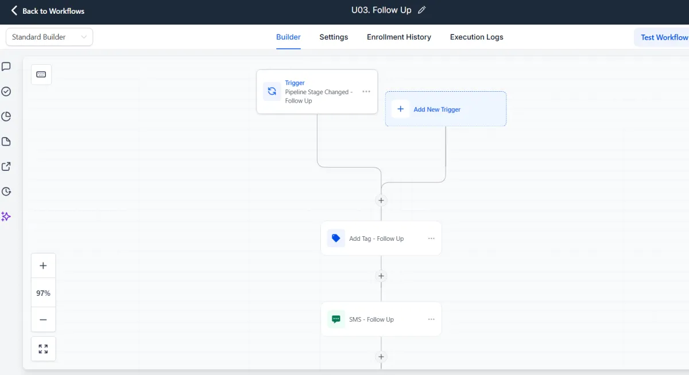Open the pie chart stats sidebar icon
Screen dimensions: 689x375
(6, 117)
